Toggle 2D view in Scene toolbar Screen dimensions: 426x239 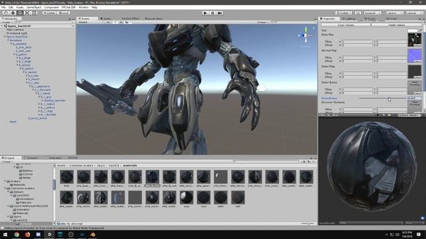(x=108, y=22)
